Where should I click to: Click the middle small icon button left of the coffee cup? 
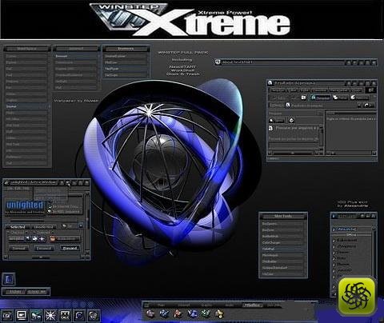(x=35, y=239)
